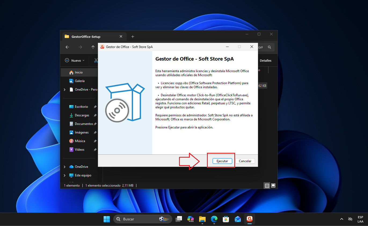Open the Outlook taskbar icon
Viewport: 368px width, 226px height.
coord(238,219)
